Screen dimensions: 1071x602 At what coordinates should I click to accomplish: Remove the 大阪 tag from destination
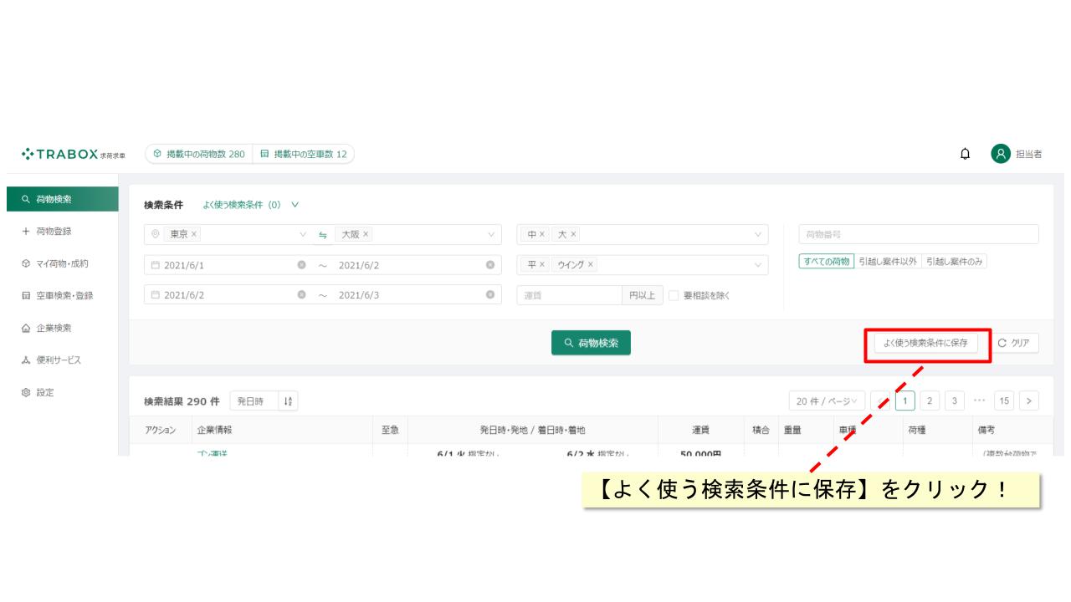pos(366,234)
